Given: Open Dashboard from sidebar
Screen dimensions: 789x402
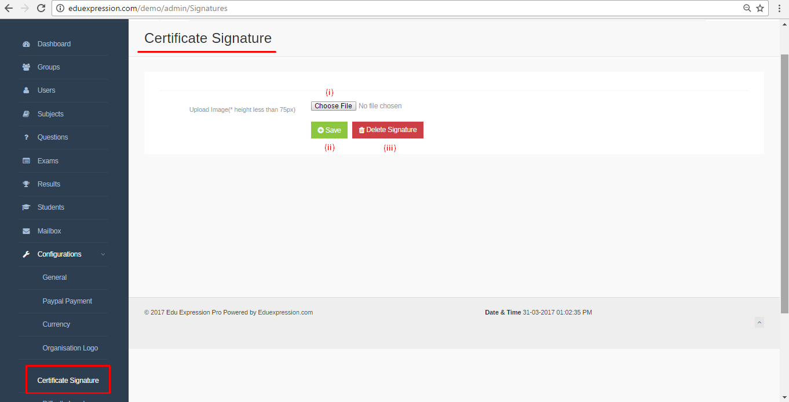Looking at the screenshot, I should pyautogui.click(x=54, y=44).
